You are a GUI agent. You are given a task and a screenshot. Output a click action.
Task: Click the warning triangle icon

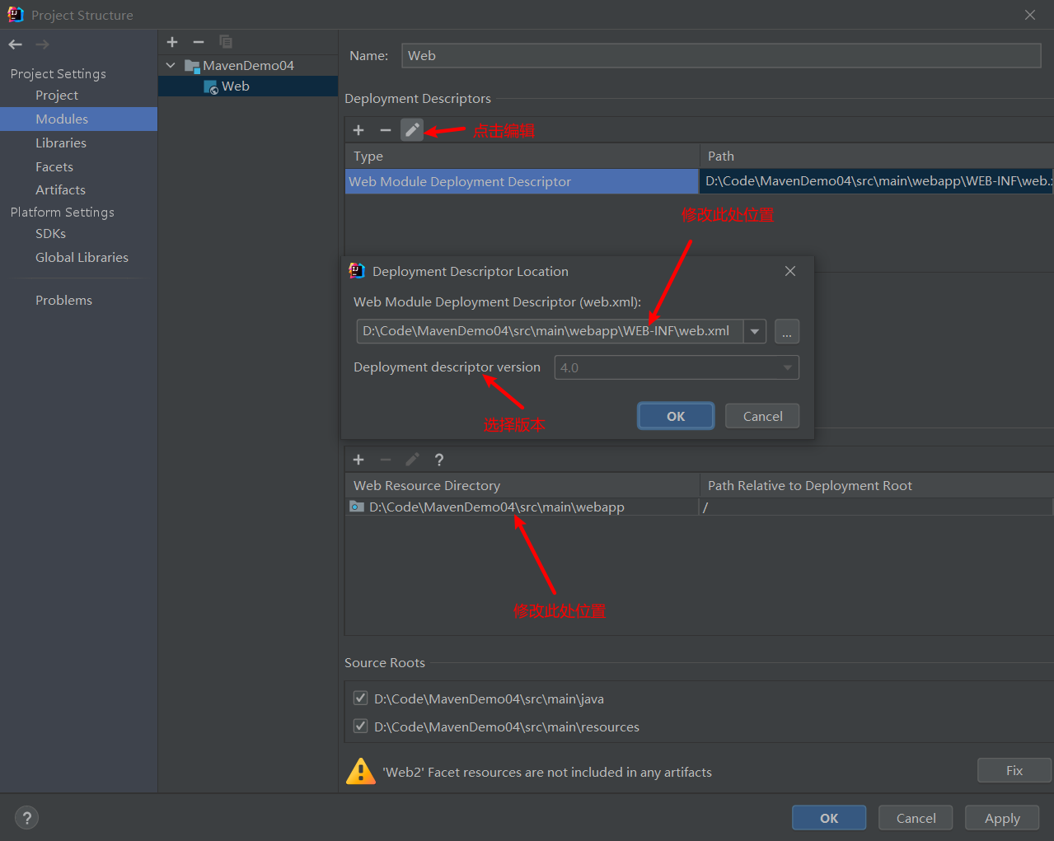click(x=361, y=772)
